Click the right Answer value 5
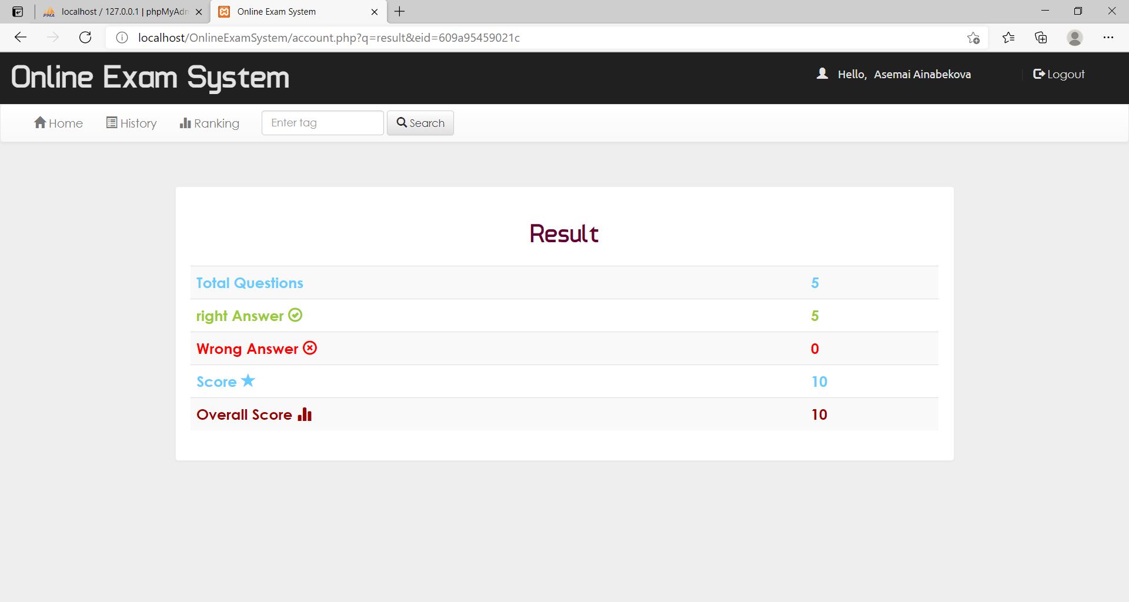Image resolution: width=1129 pixels, height=602 pixels. click(x=815, y=316)
